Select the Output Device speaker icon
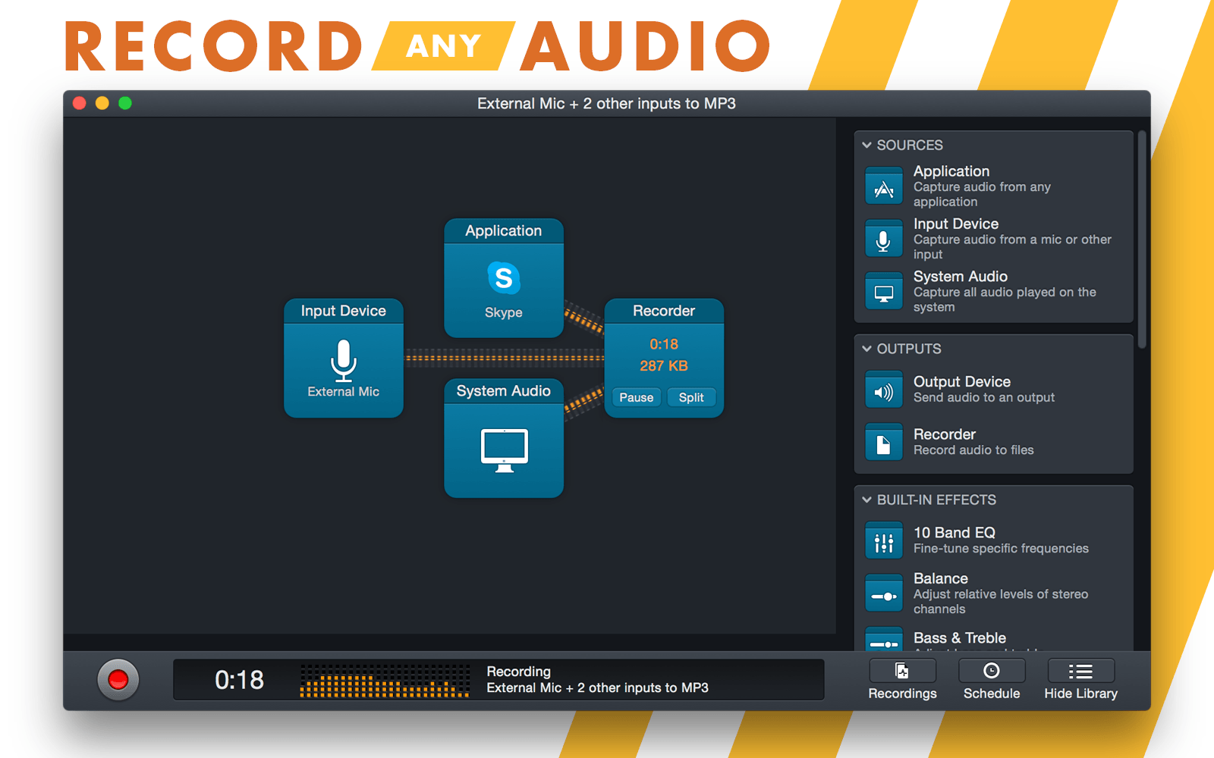The height and width of the screenshot is (758, 1214). tap(884, 390)
